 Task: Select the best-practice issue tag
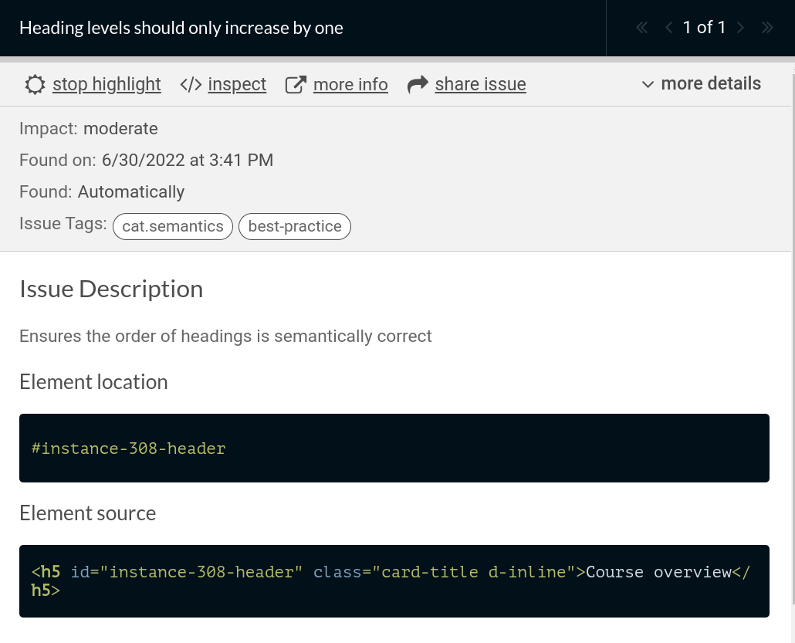coord(295,226)
